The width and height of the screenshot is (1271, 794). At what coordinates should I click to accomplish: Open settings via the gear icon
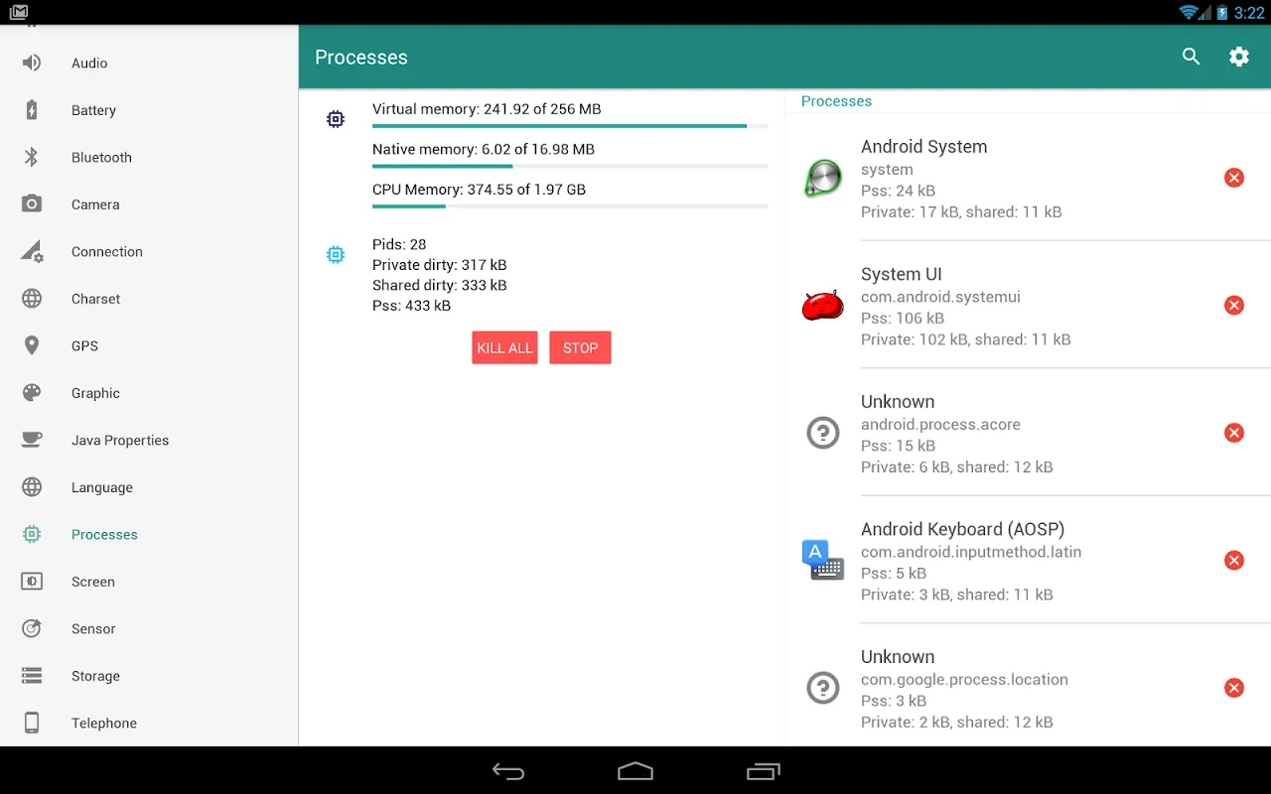1238,57
